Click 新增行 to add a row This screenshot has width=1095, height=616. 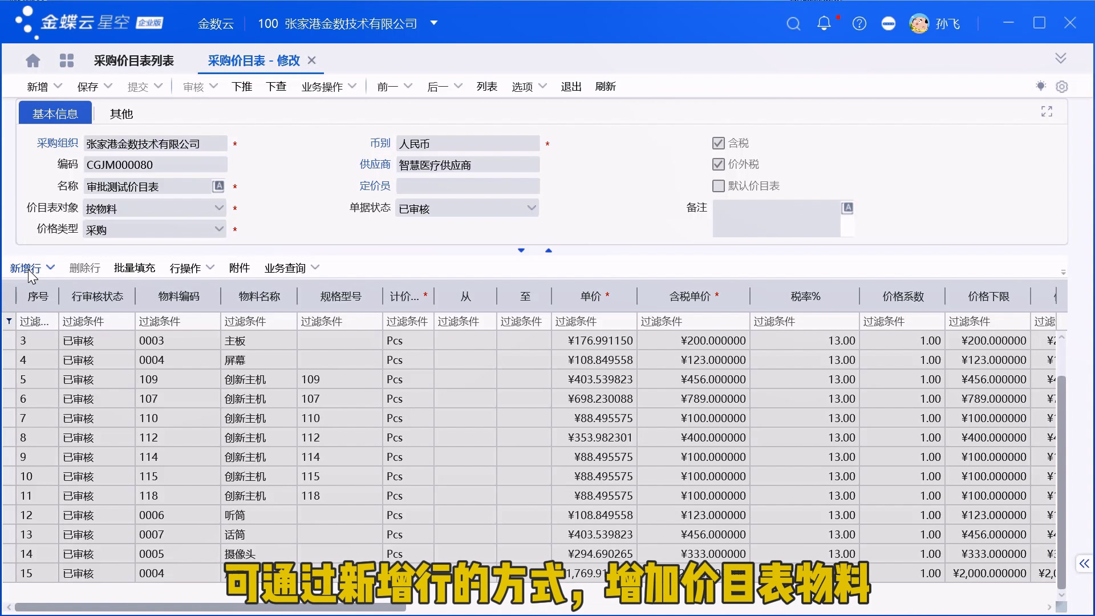26,268
